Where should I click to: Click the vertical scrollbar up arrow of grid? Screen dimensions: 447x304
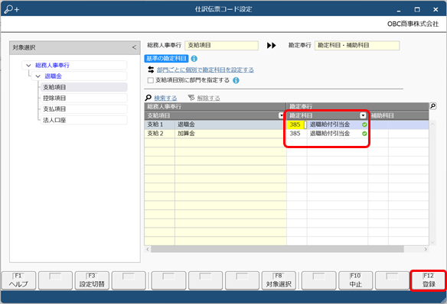click(x=432, y=124)
